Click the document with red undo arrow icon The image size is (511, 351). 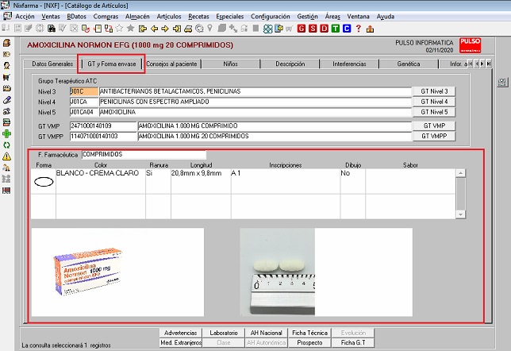[86, 29]
